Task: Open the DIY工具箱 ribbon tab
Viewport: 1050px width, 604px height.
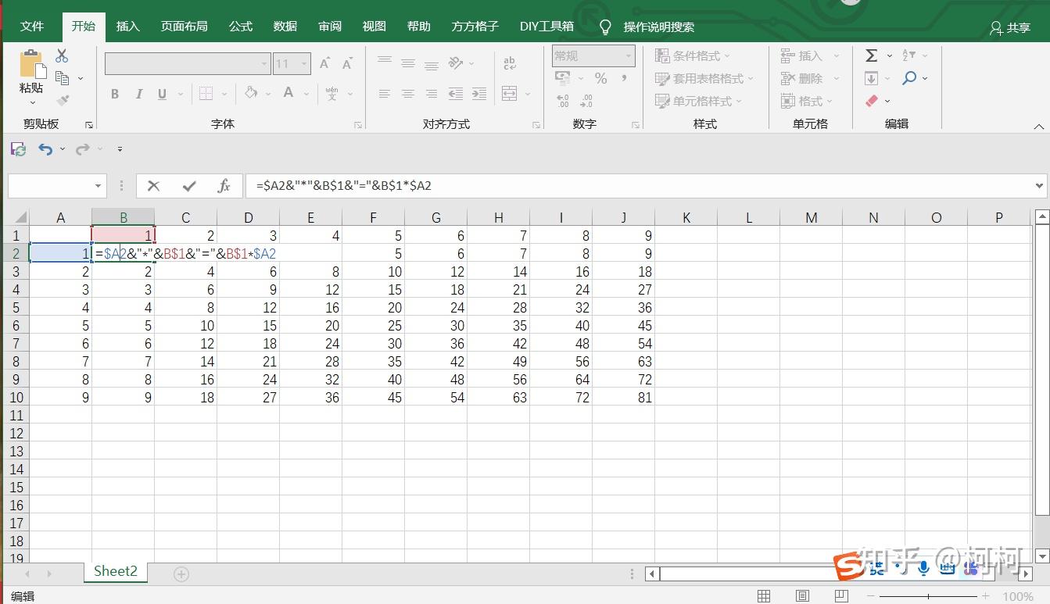Action: (x=547, y=26)
